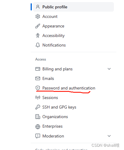Click the accessibility figure icon
The width and height of the screenshot is (124, 150).
pyautogui.click(x=38, y=35)
